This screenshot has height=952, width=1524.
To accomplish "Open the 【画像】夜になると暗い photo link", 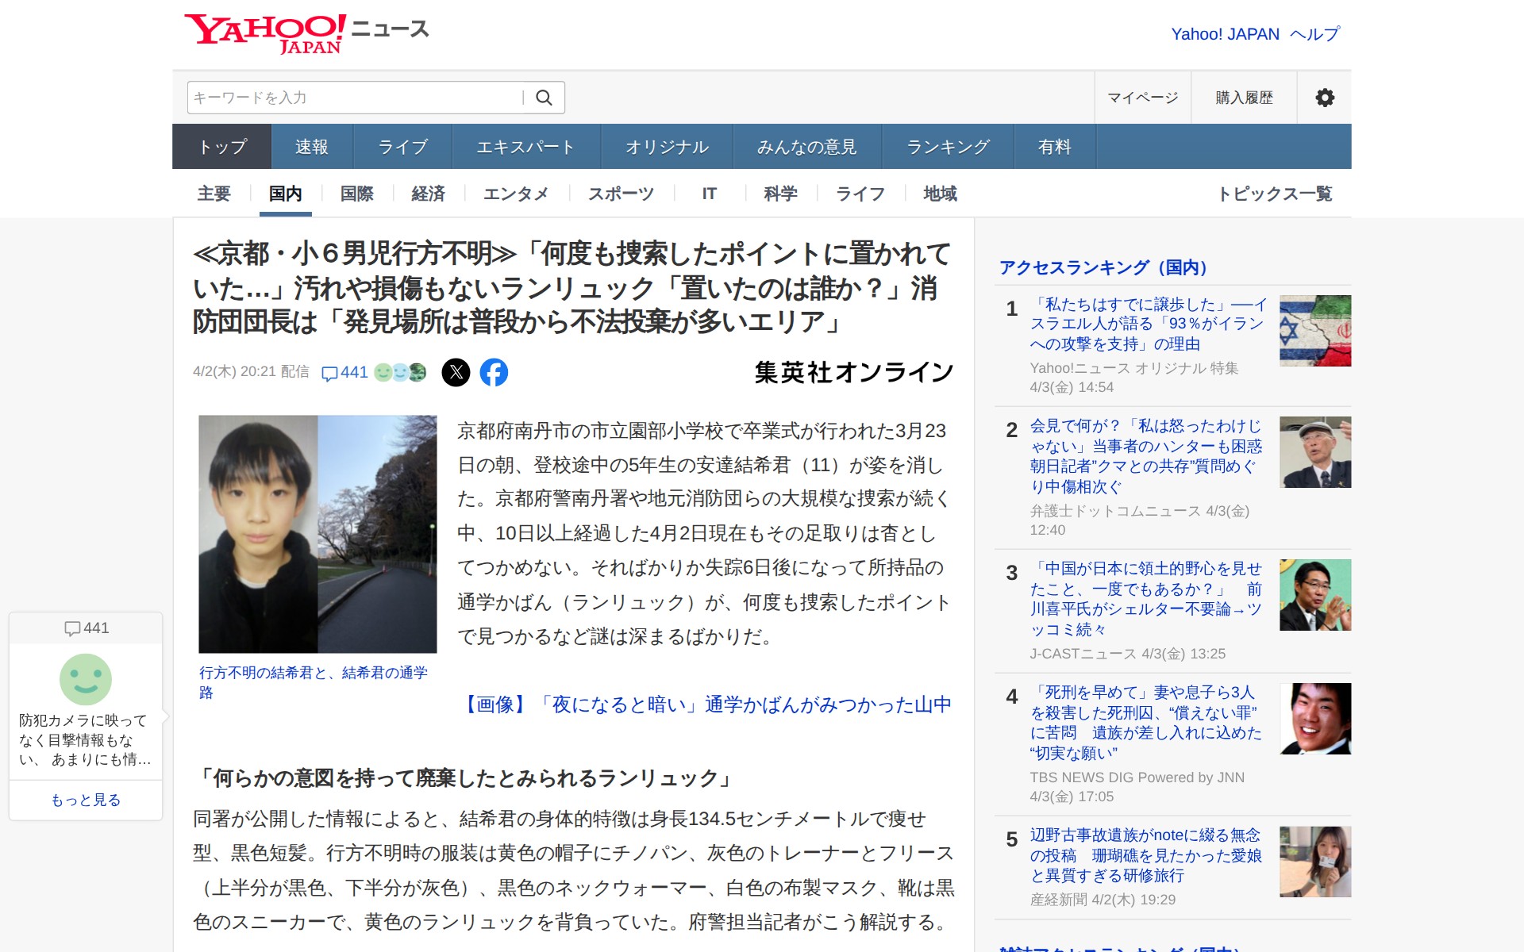I will [706, 704].
